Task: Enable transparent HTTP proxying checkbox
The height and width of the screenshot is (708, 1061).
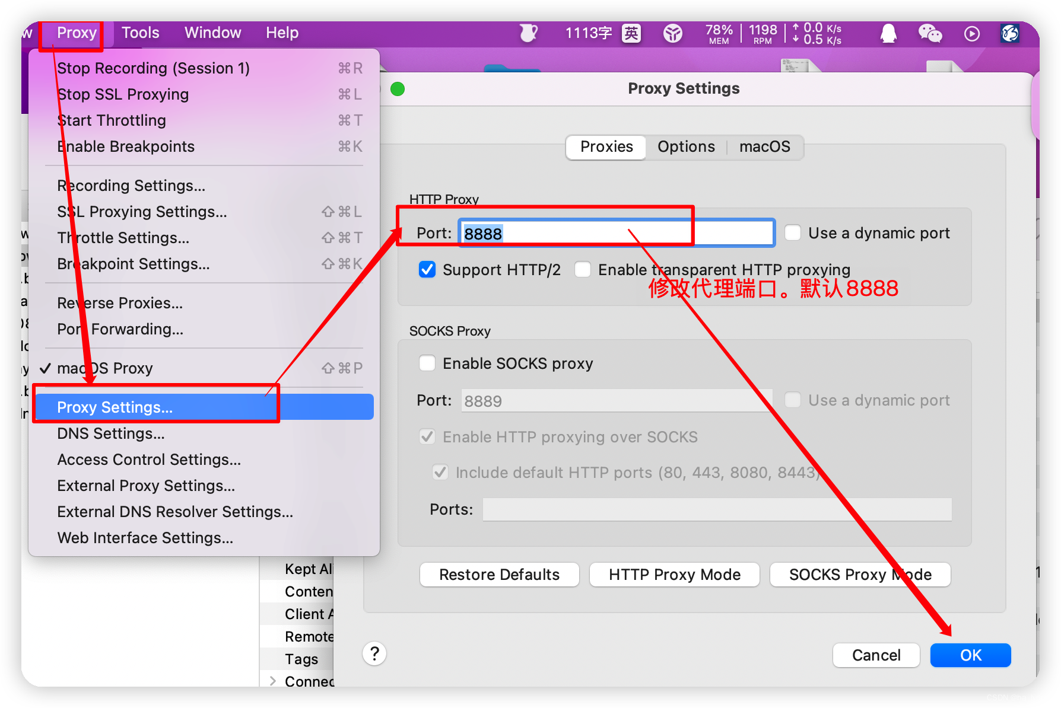Action: click(x=583, y=269)
